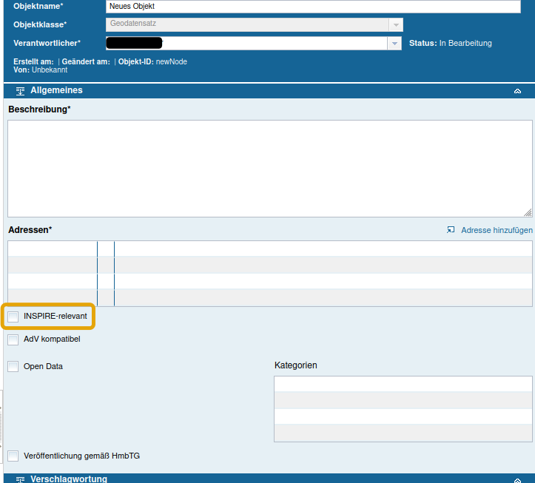Click first row of Kategorien list

(x=403, y=384)
